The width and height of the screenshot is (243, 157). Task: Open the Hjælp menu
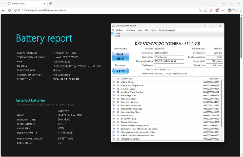click(x=154, y=30)
